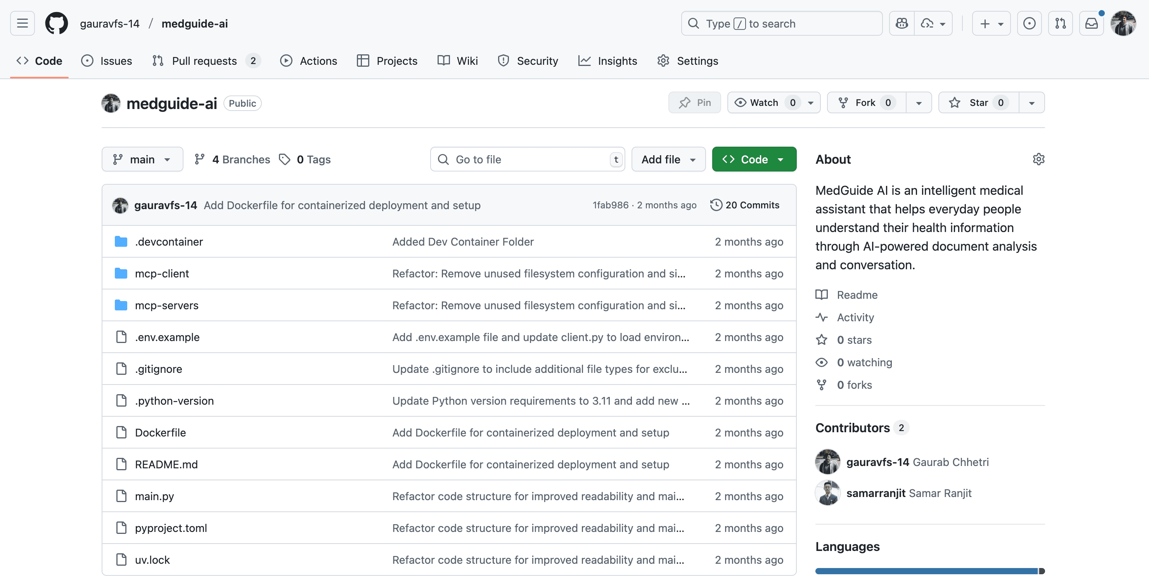This screenshot has height=582, width=1149.
Task: Click the tag icon beside 0 Tags
Action: pos(285,159)
